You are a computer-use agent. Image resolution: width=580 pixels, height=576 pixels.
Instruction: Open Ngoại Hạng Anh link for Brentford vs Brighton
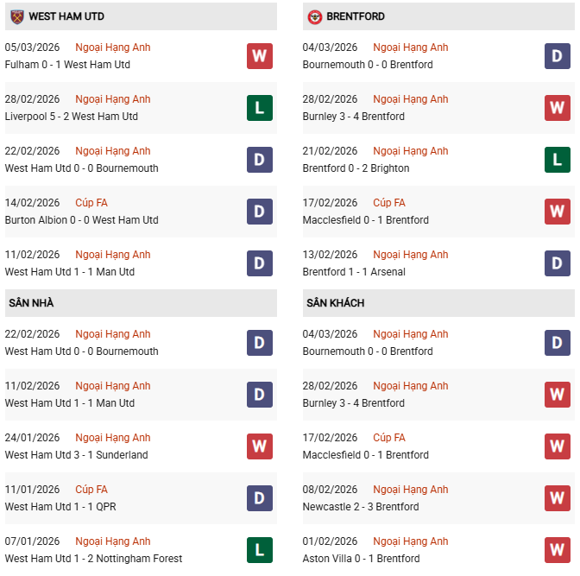click(x=410, y=151)
